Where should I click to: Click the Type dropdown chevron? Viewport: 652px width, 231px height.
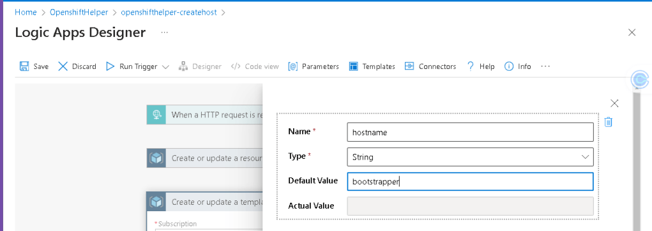(586, 157)
